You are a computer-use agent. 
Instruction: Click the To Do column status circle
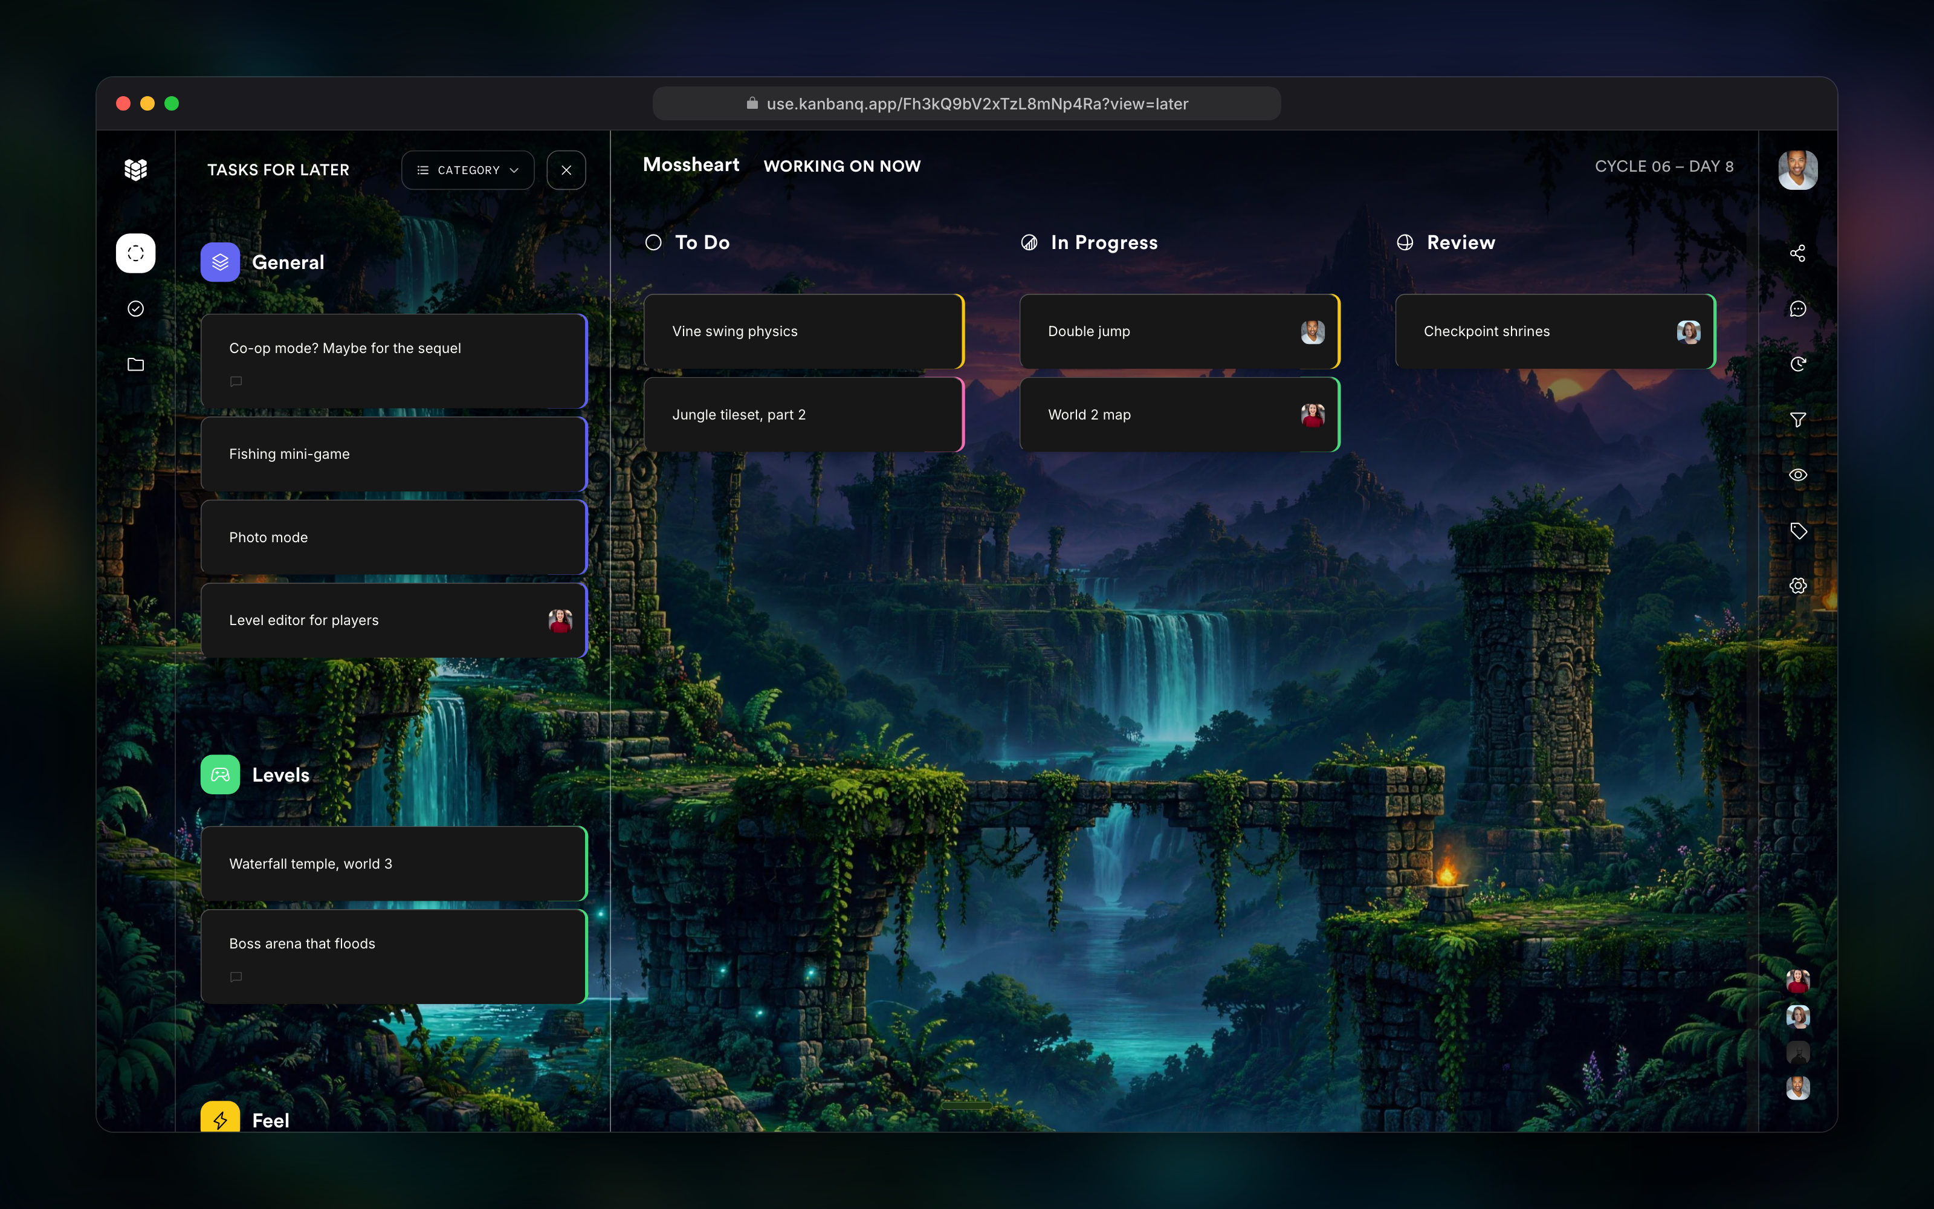pos(653,242)
